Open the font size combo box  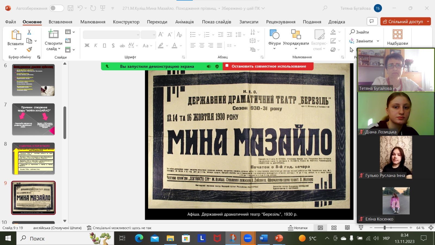(x=148, y=35)
